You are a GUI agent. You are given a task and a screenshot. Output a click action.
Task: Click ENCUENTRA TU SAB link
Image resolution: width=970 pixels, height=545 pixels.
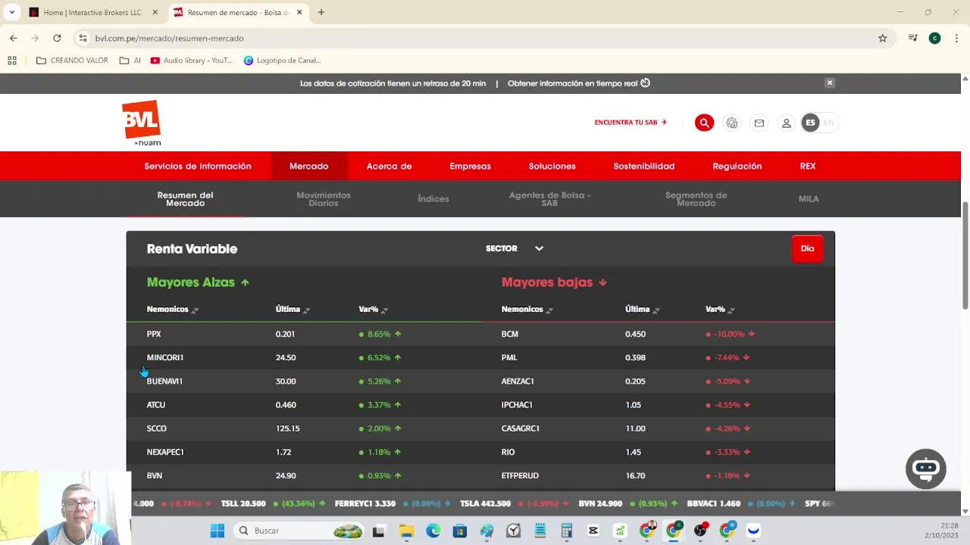(630, 123)
